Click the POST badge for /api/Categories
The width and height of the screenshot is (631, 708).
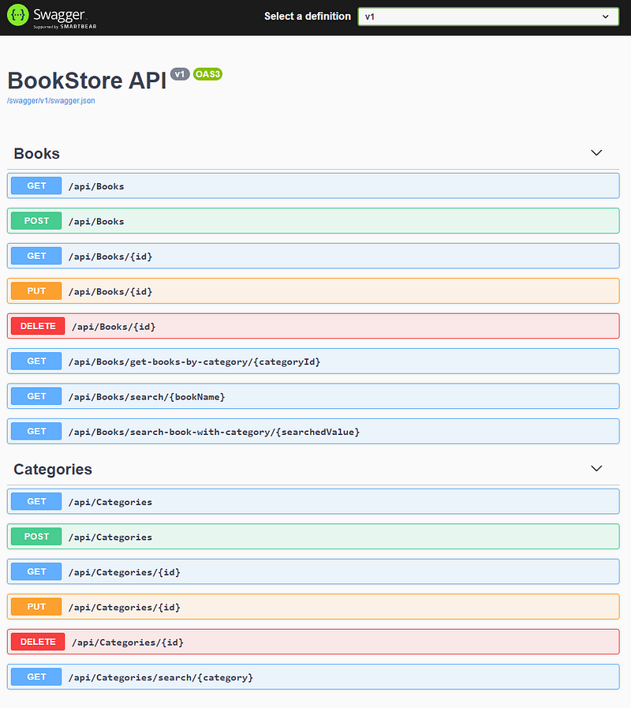pos(36,537)
